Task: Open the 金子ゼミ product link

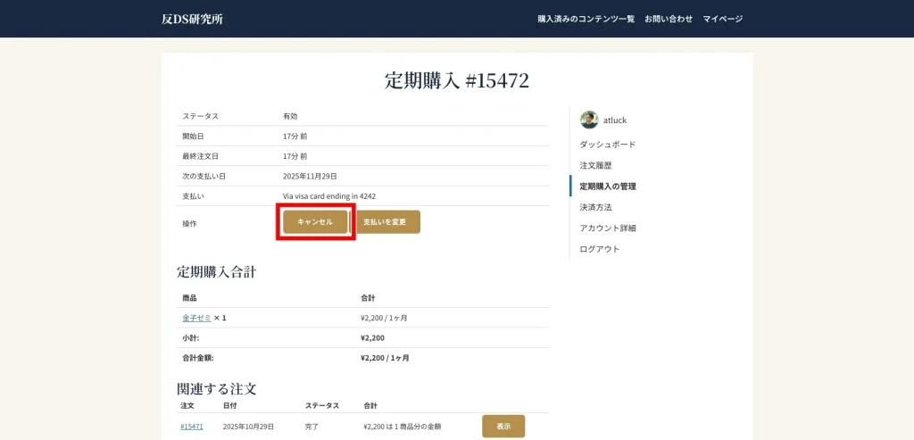Action: point(196,318)
